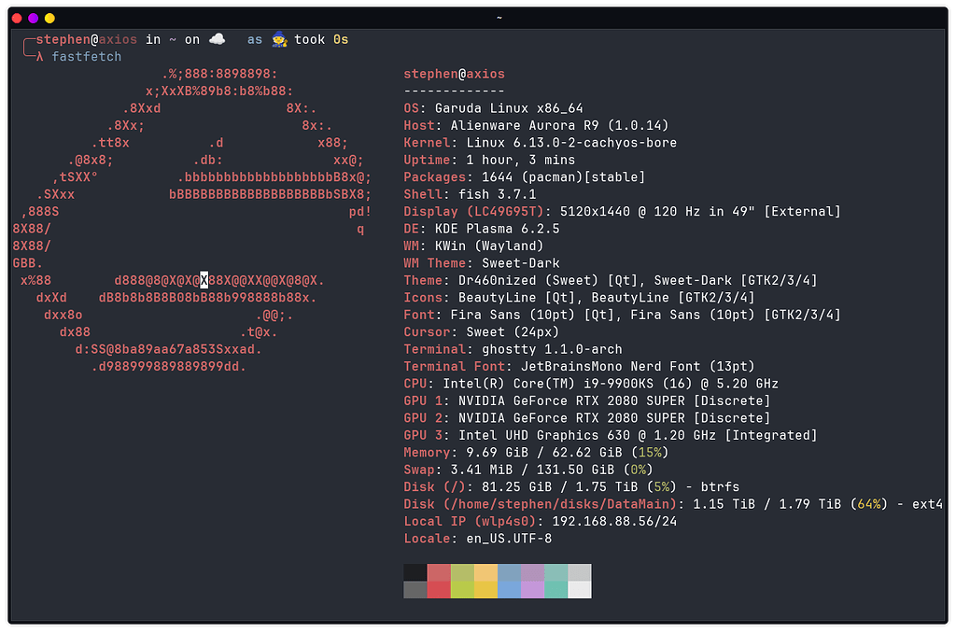Click the yellow window control button
Viewport: 956px width, 632px height.
click(49, 18)
